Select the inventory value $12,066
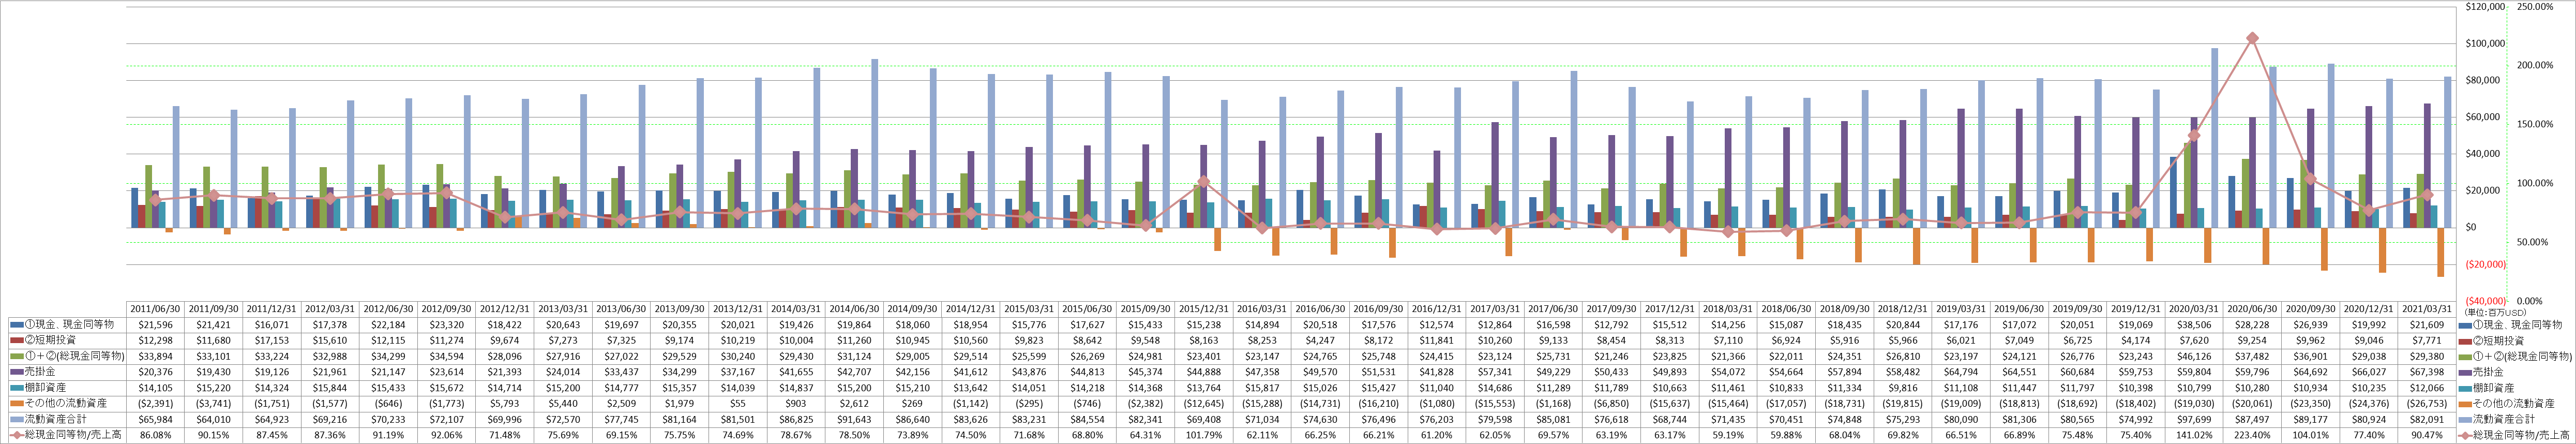The height and width of the screenshot is (444, 2576). pos(2428,388)
